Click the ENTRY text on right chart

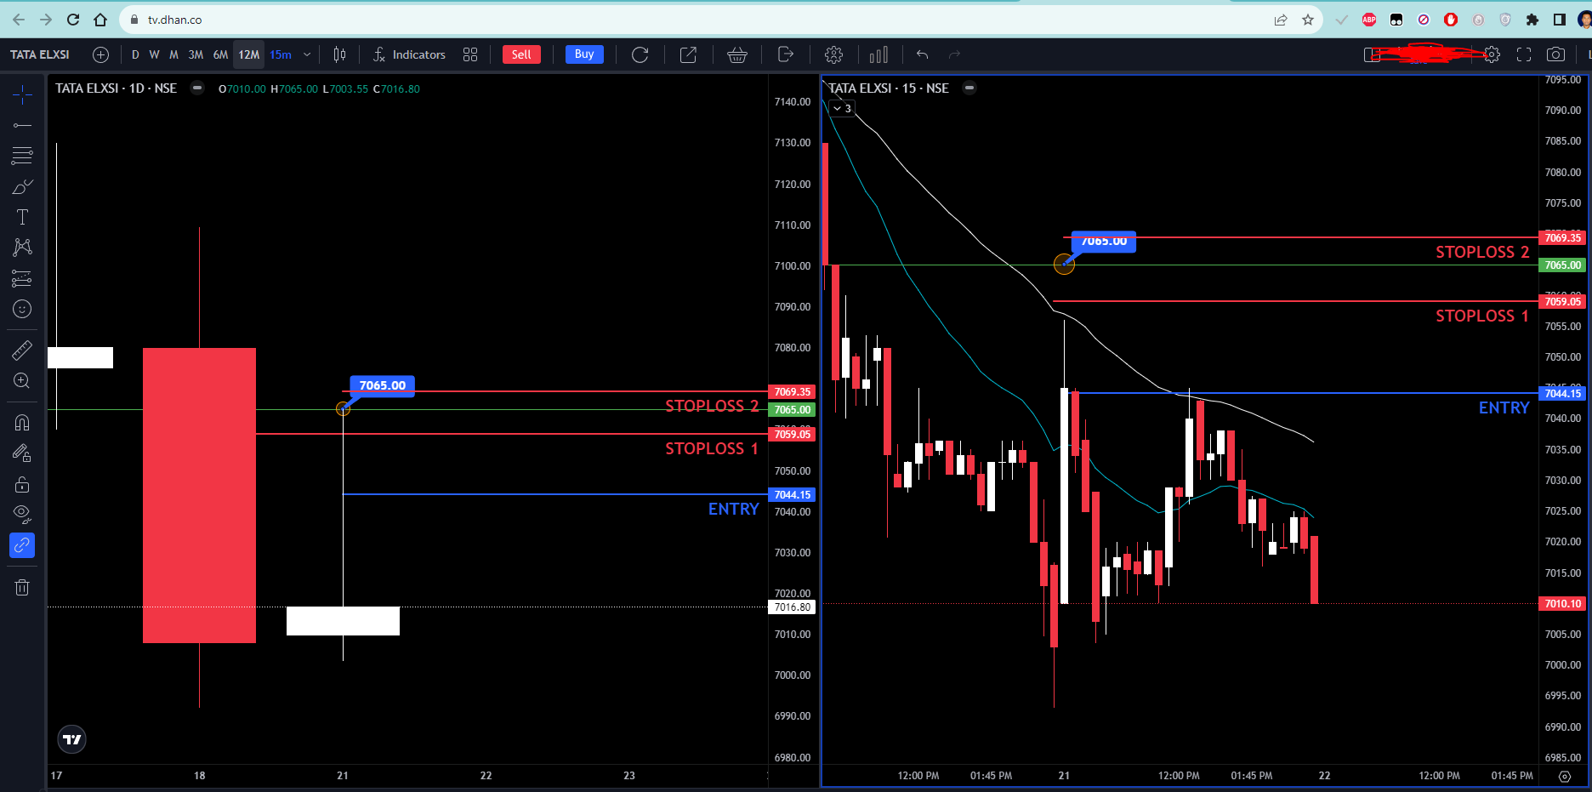click(x=1504, y=407)
